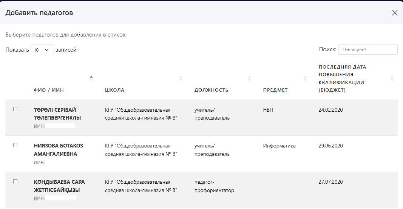This screenshot has width=403, height=209.
Task: Click sort arrows for Должность column
Action: point(249,78)
